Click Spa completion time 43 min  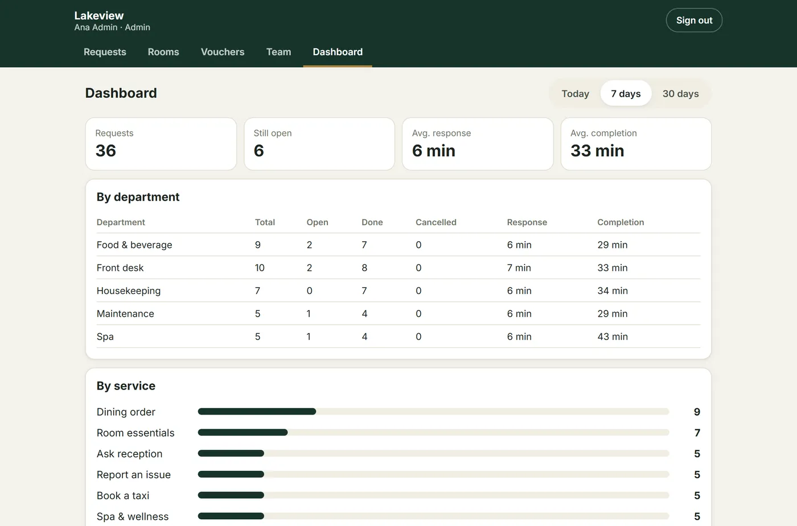click(x=613, y=337)
